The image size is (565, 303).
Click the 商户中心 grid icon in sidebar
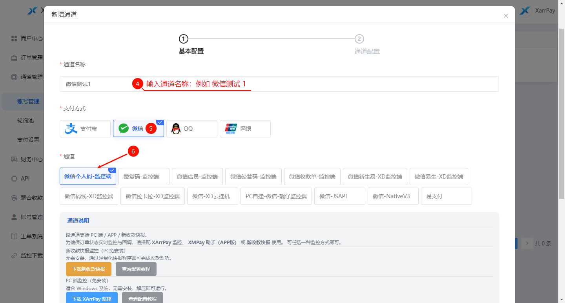point(14,38)
